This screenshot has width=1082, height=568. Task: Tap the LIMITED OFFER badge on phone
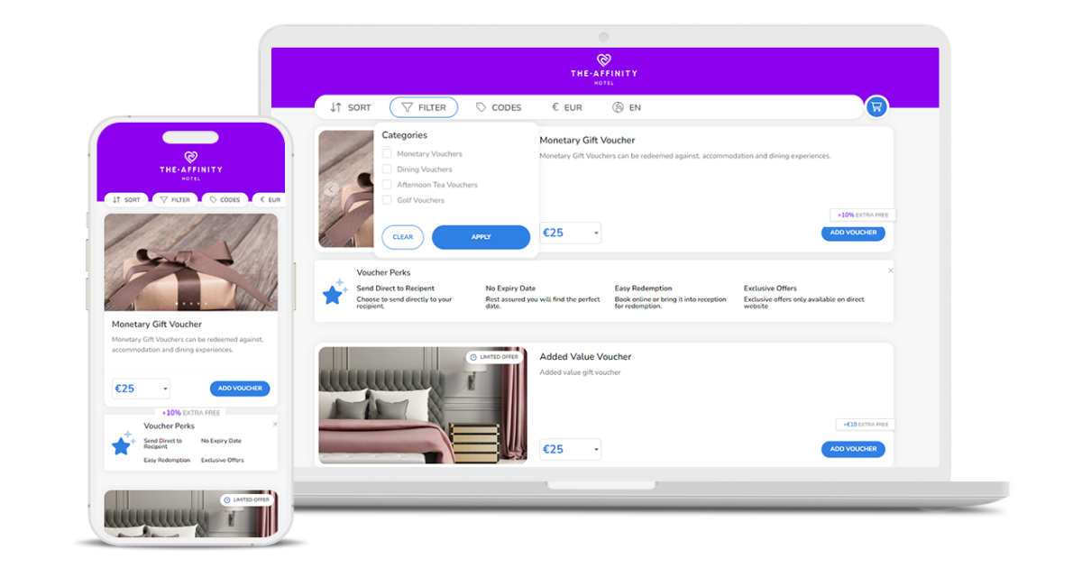(245, 499)
